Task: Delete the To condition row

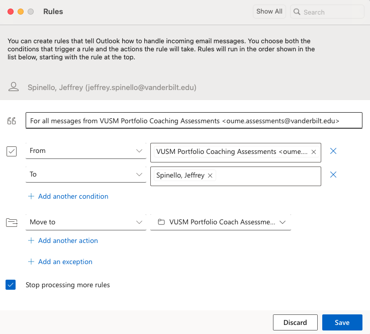Action: 333,175
